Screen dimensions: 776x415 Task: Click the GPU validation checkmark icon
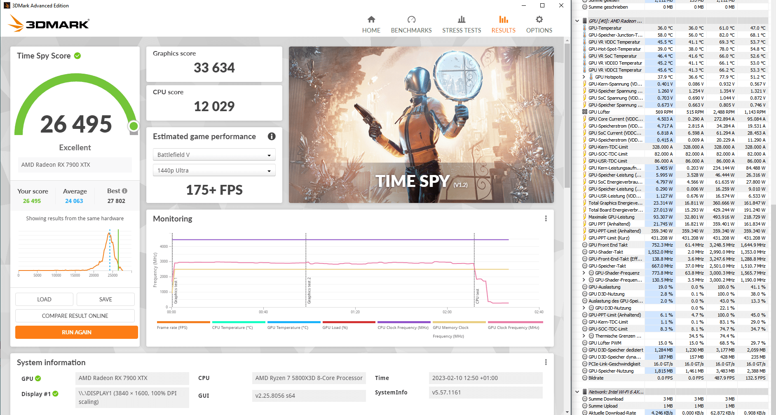point(38,378)
